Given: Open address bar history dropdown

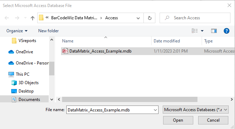Looking at the screenshot, I should pyautogui.click(x=138, y=18).
